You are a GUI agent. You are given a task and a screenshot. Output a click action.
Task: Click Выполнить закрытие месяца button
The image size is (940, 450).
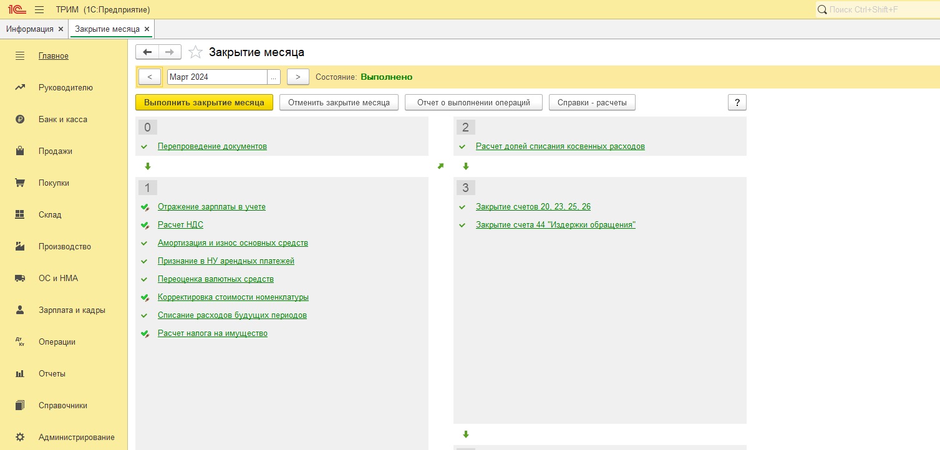(x=204, y=103)
